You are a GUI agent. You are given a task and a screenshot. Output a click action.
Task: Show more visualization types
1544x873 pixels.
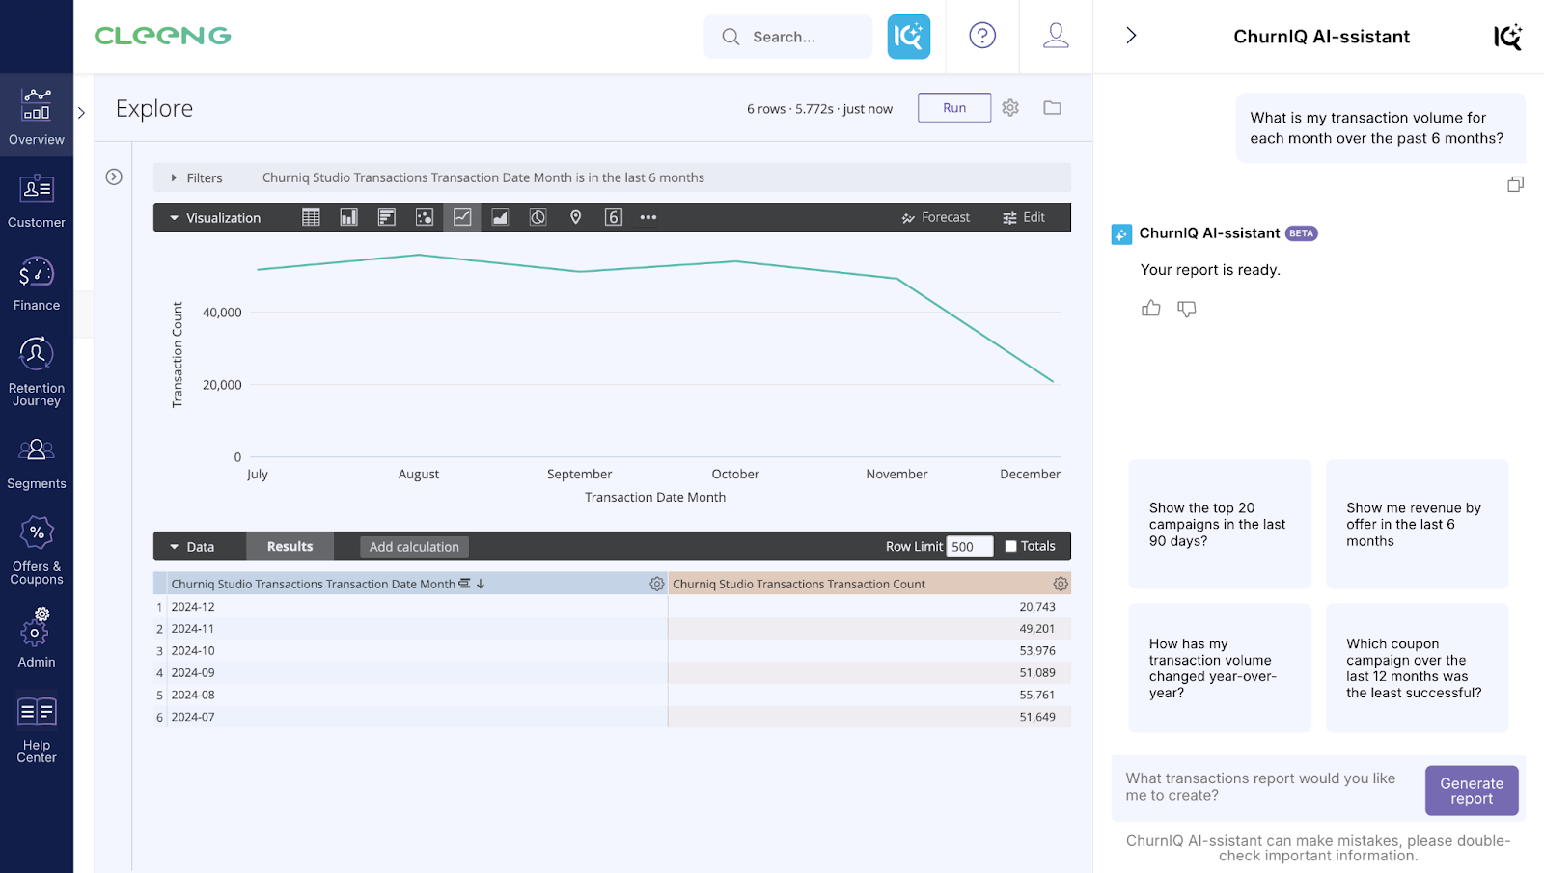tap(648, 218)
